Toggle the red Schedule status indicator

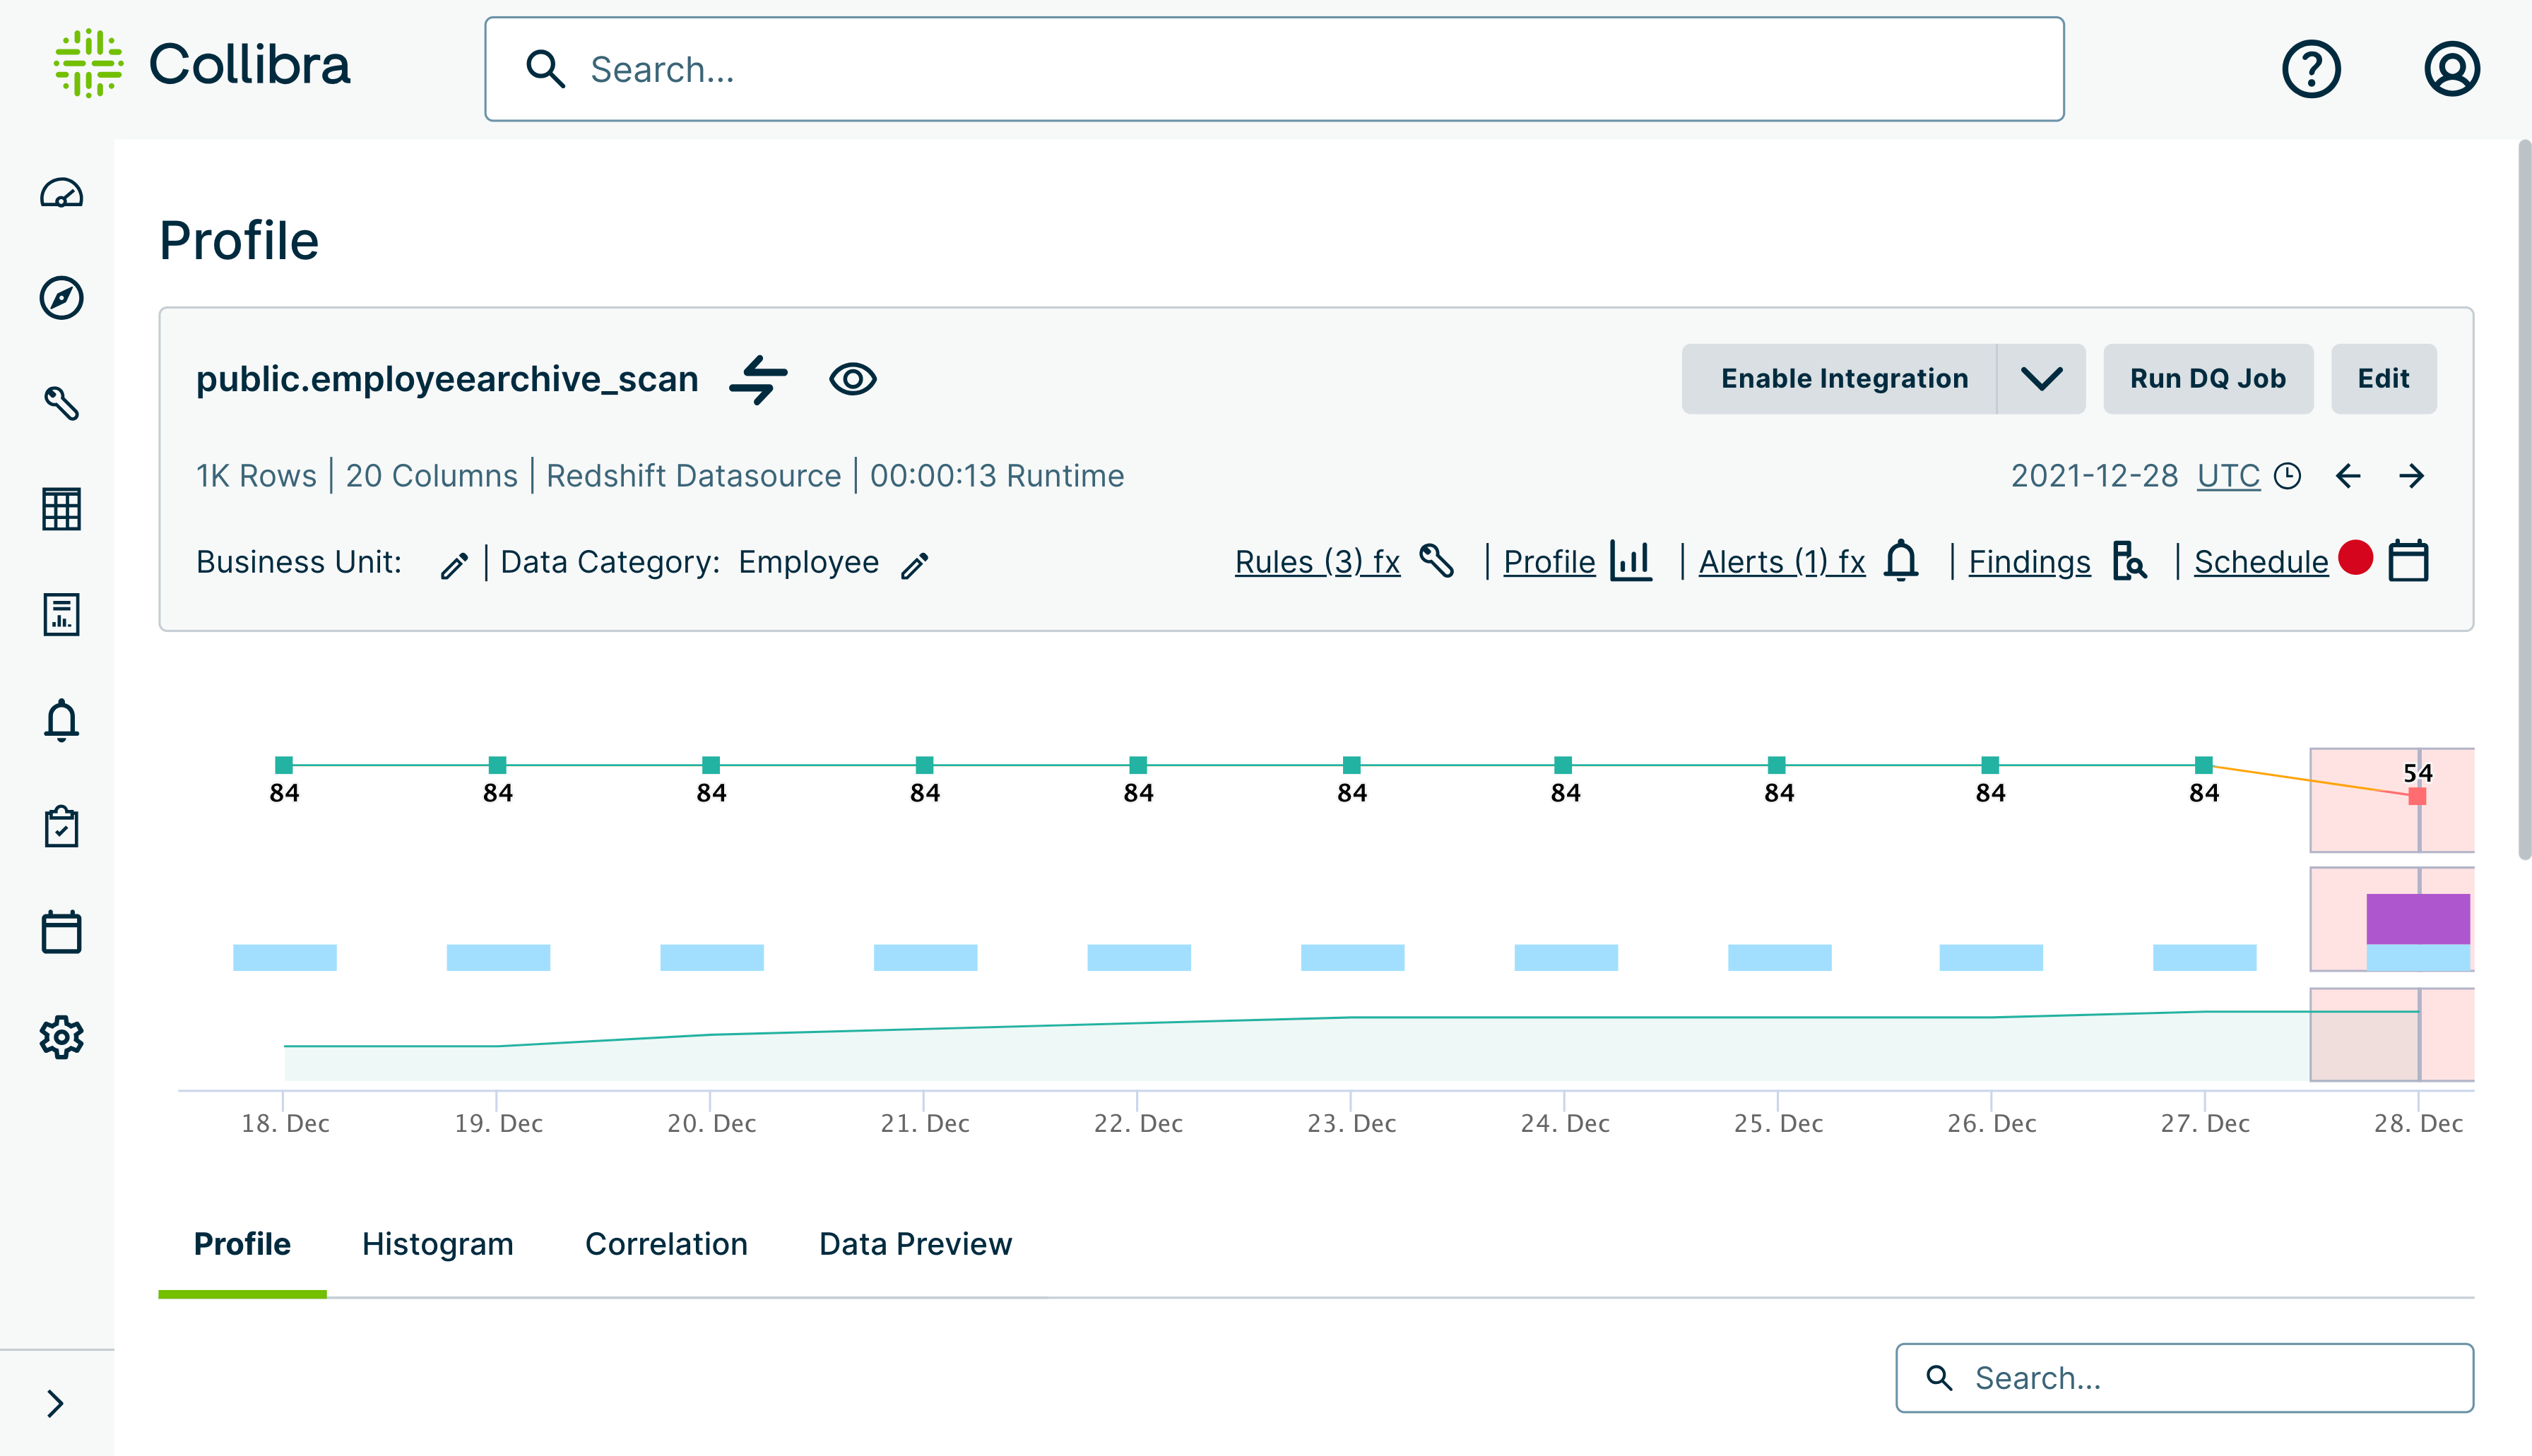2355,558
